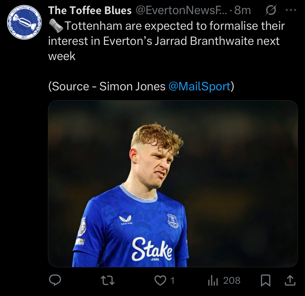Like the tweet with the heart icon
The image size is (305, 296).
160,280
